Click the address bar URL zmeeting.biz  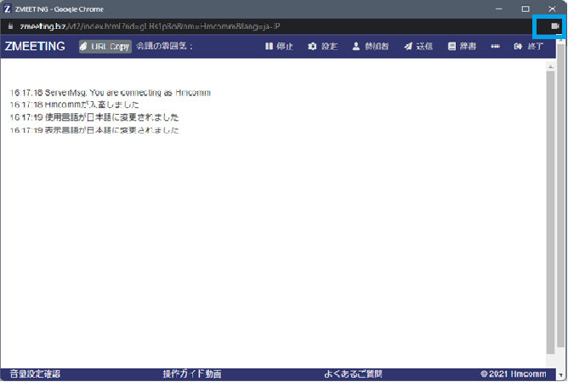(150, 26)
